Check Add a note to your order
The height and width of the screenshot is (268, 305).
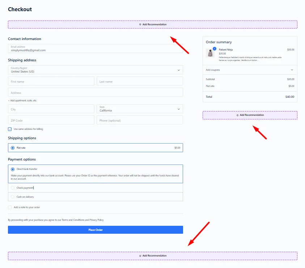[x=10, y=207]
